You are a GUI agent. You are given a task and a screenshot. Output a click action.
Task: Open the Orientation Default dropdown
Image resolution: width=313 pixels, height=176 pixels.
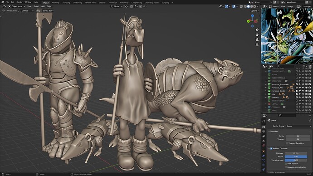(26, 11)
